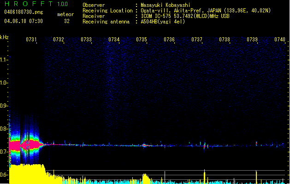Click the meteor label
290x184 pixels.
tap(65, 14)
